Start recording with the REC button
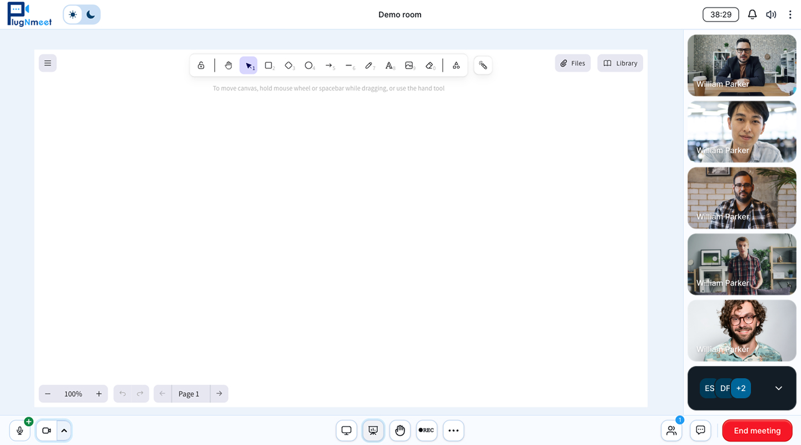Image resolution: width=801 pixels, height=445 pixels. coord(426,430)
